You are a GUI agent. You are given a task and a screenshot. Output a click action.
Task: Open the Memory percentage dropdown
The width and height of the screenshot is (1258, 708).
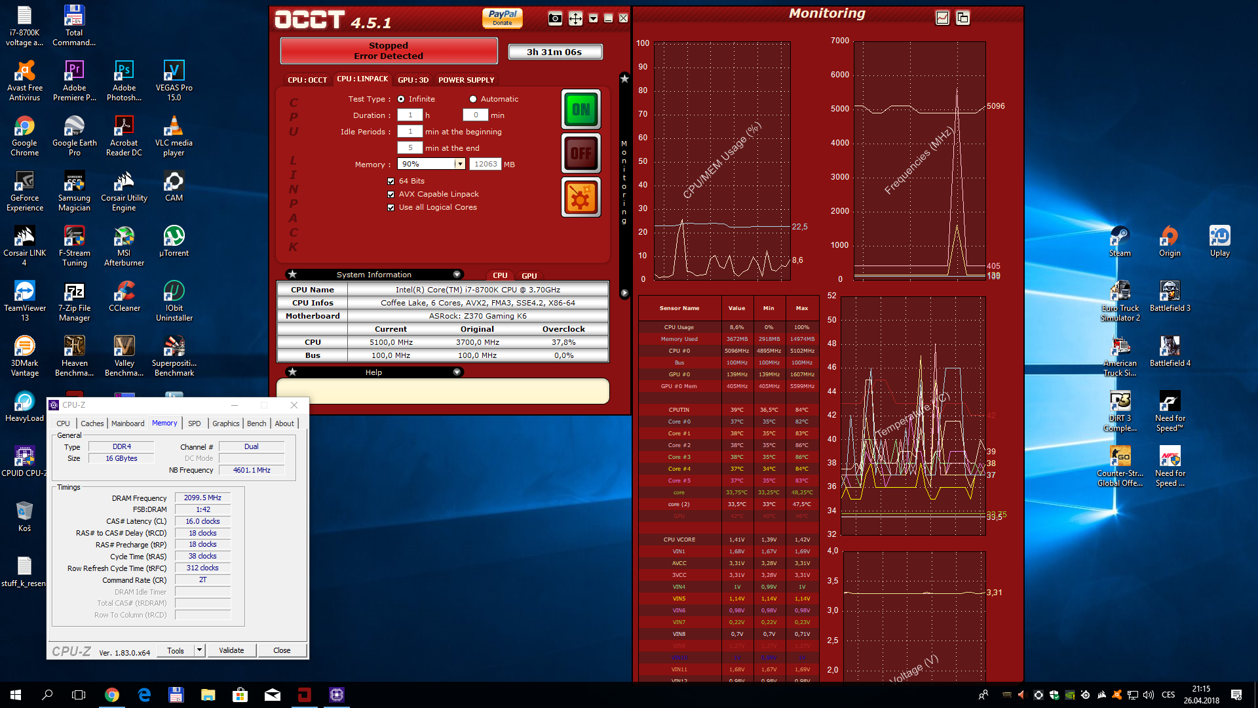tap(460, 165)
